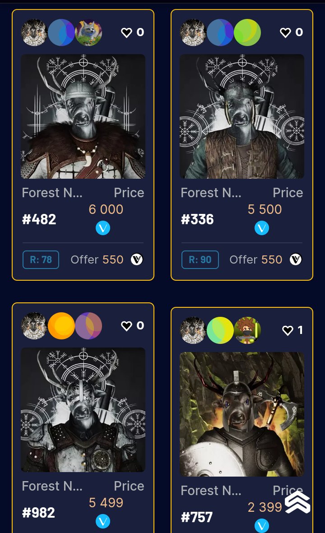Image resolution: width=325 pixels, height=533 pixels.
Task: Open the Forest N... collection link on the #982 card
Action: pyautogui.click(x=52, y=486)
